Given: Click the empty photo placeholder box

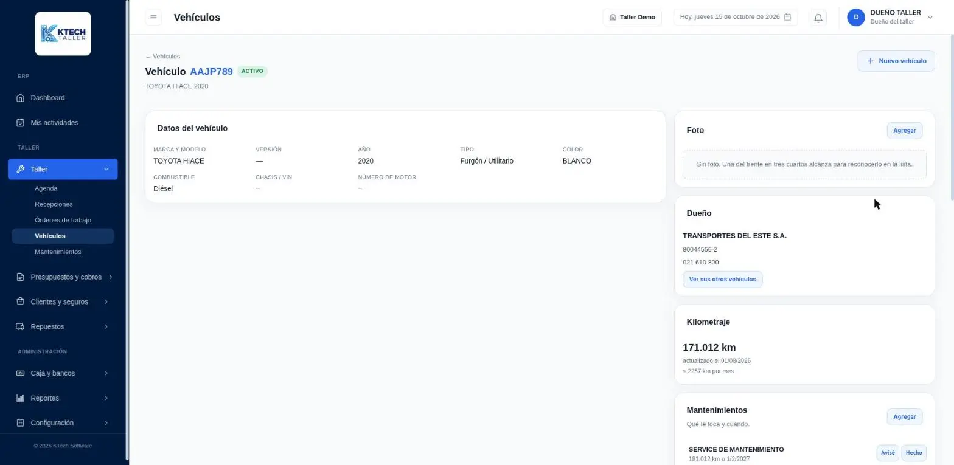Looking at the screenshot, I should tap(804, 164).
